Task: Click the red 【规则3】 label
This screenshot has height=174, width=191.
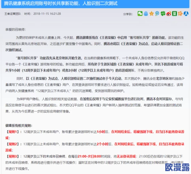Action: pyautogui.click(x=13, y=156)
